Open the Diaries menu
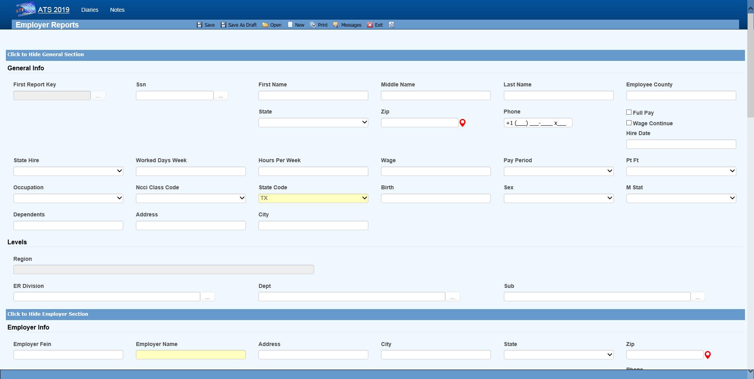 (90, 10)
